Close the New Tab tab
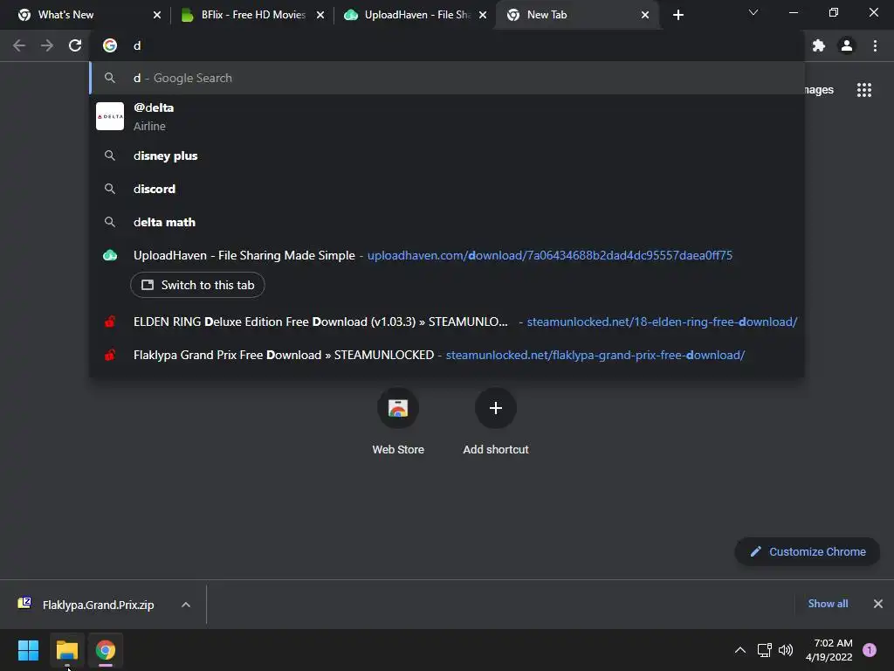The image size is (894, 671). pyautogui.click(x=645, y=15)
